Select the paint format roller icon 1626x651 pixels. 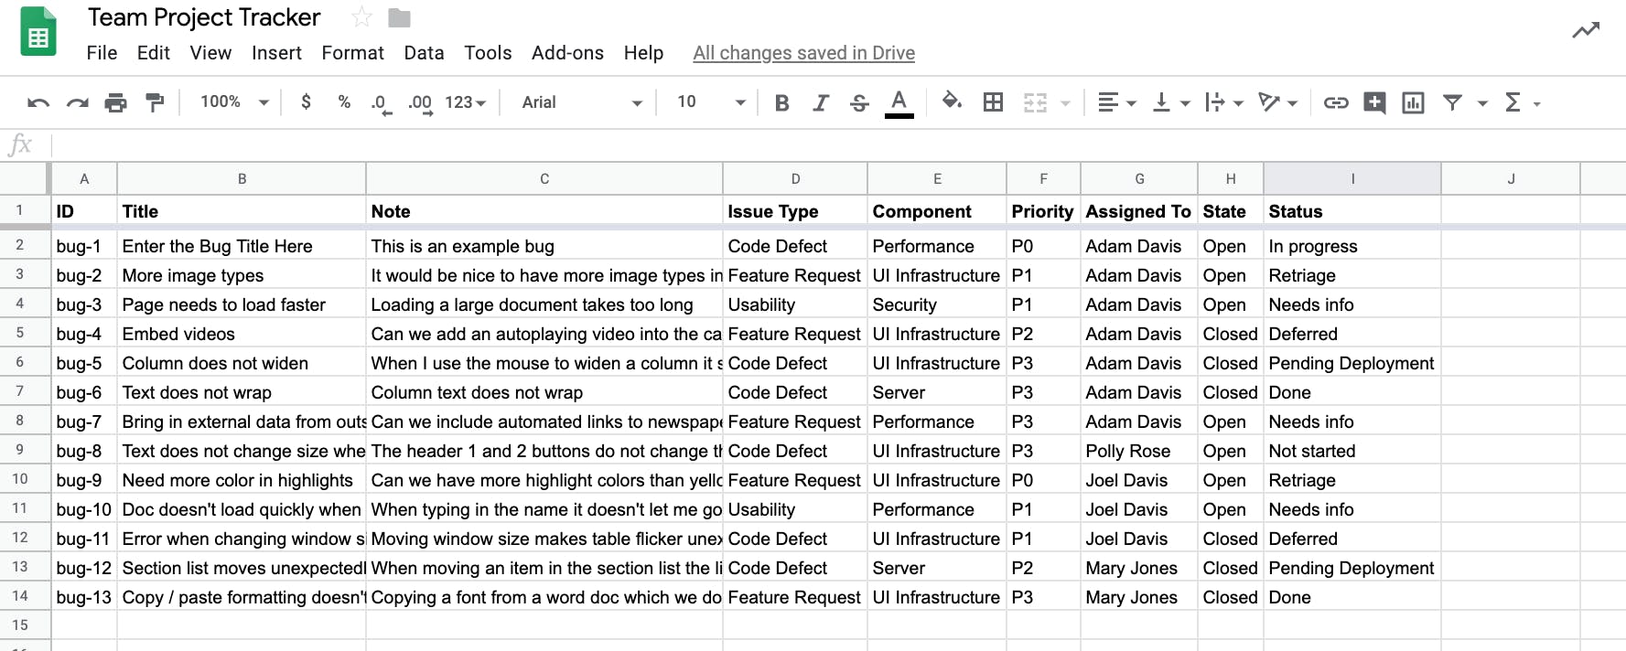[155, 102]
